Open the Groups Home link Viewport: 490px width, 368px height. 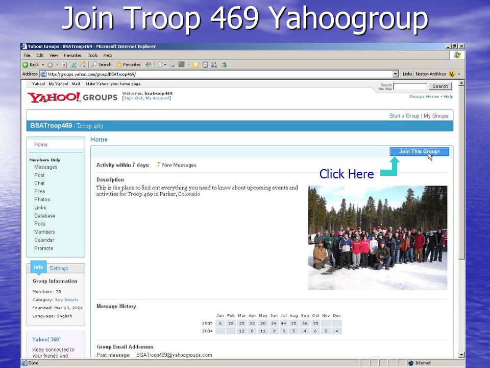[424, 97]
